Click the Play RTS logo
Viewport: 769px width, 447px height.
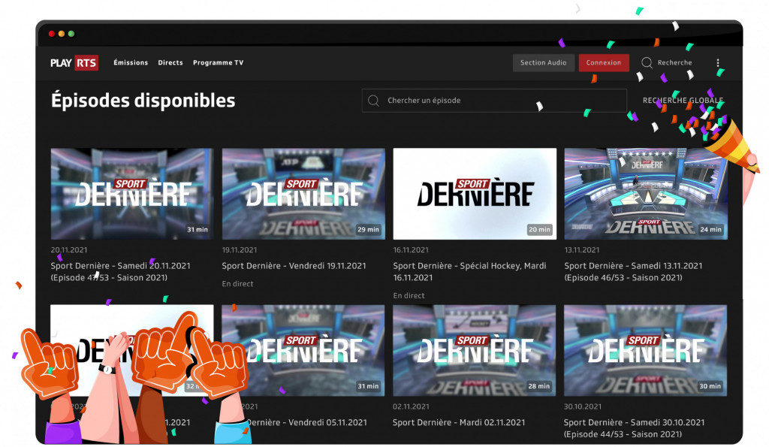tap(74, 63)
